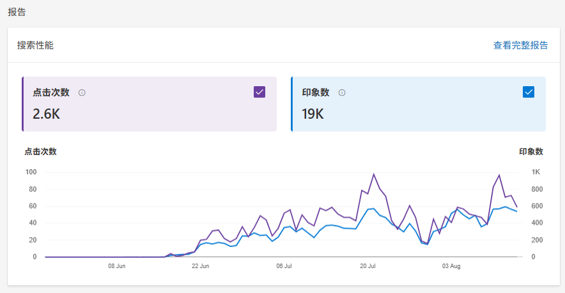Click the 搜索性能 card title

(35, 45)
